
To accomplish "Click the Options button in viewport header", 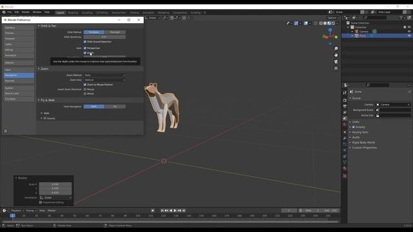I will point(333,17).
